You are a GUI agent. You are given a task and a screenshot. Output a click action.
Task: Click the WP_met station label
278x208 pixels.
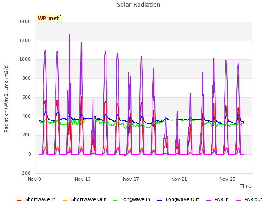(48, 18)
